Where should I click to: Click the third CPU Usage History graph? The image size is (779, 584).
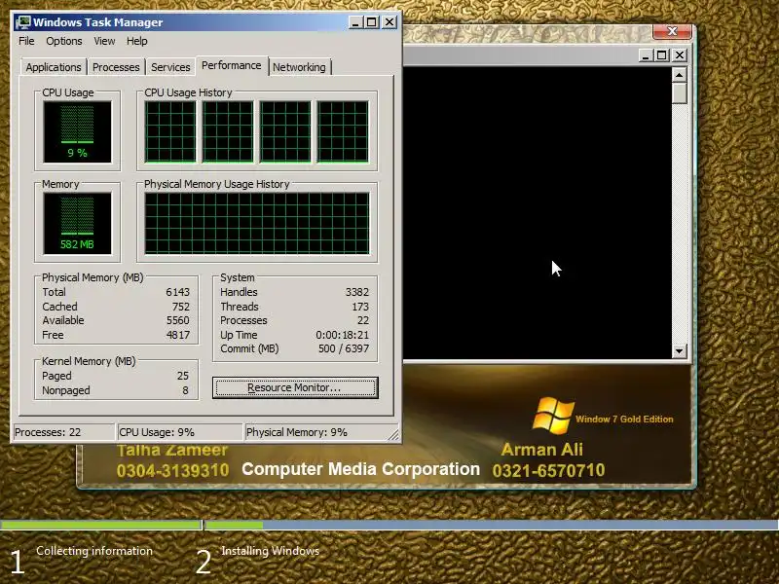tap(285, 132)
